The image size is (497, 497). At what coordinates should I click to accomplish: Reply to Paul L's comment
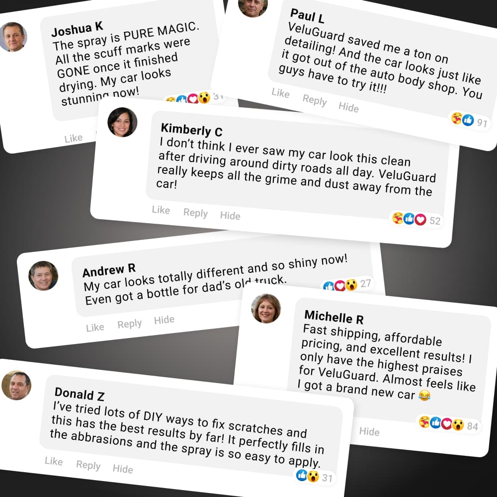pos(315,100)
